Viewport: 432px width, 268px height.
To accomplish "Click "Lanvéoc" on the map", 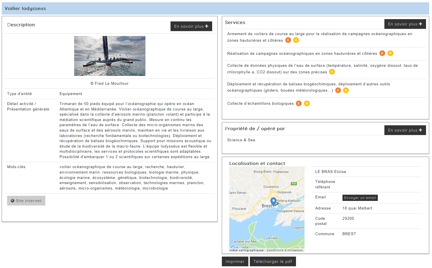I will pos(272,238).
